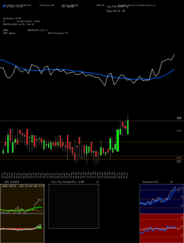Open the MACD histogram mini chart
184x243 pixels.
(22, 228)
